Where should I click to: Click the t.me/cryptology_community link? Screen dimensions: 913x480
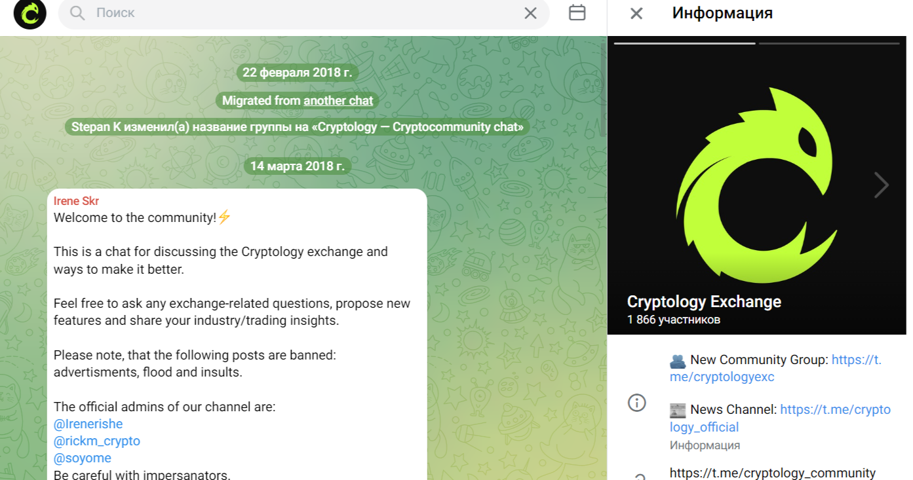coord(773,473)
